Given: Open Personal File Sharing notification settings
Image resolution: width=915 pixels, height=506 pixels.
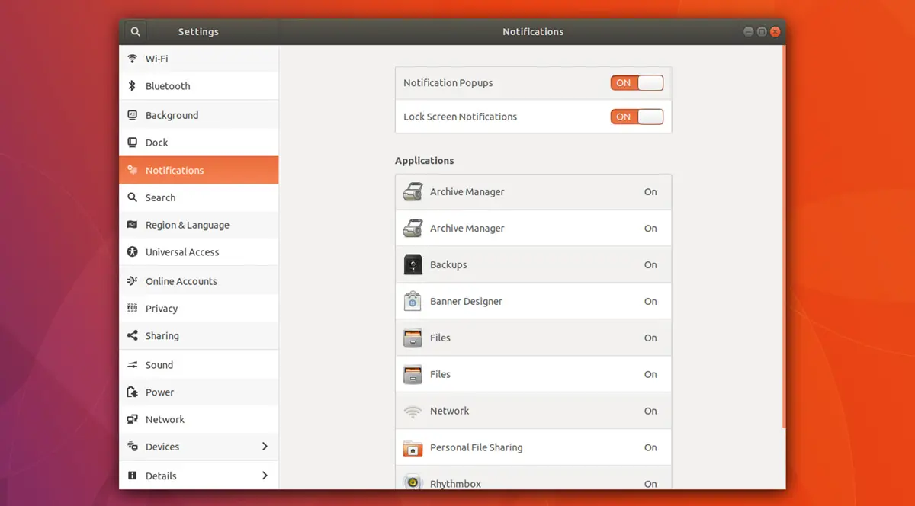Looking at the screenshot, I should (x=533, y=448).
